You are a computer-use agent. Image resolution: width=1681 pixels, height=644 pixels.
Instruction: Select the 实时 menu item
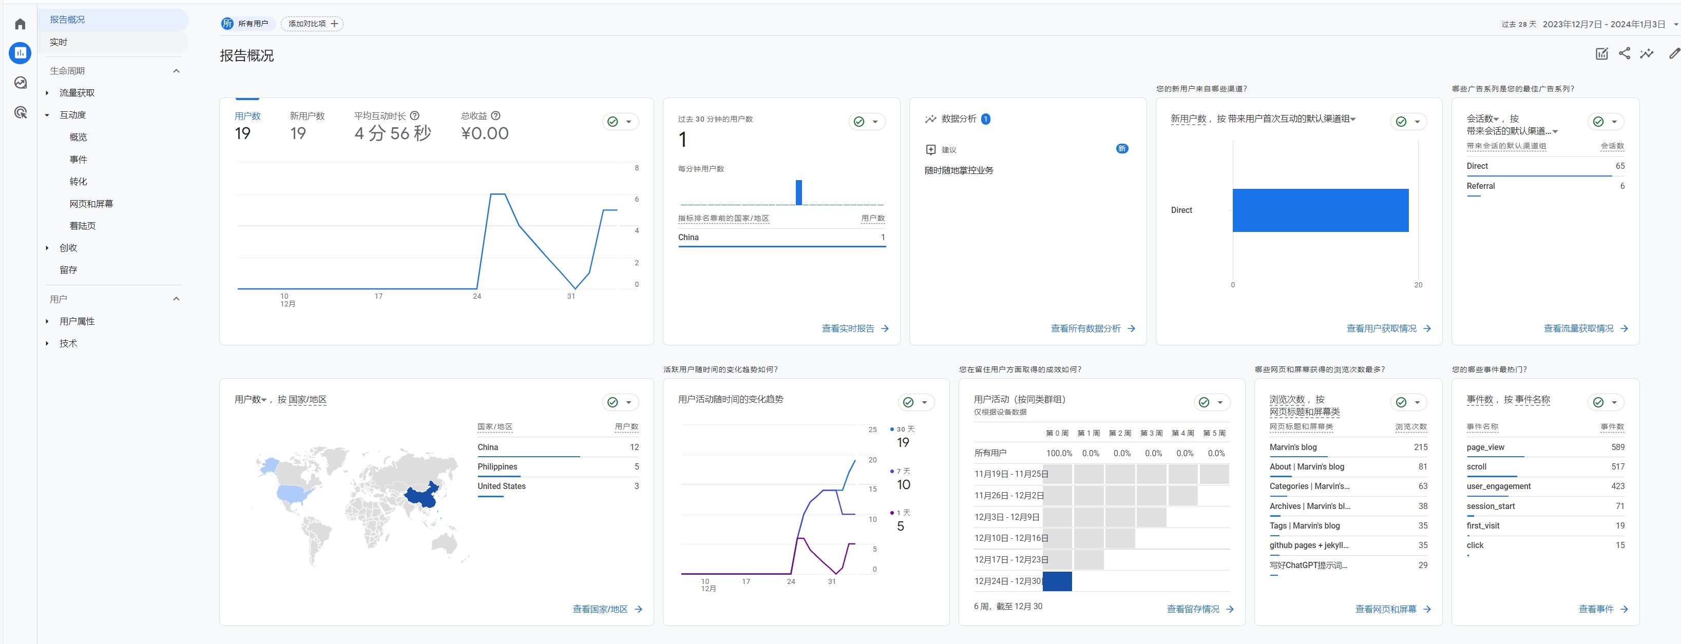click(59, 42)
